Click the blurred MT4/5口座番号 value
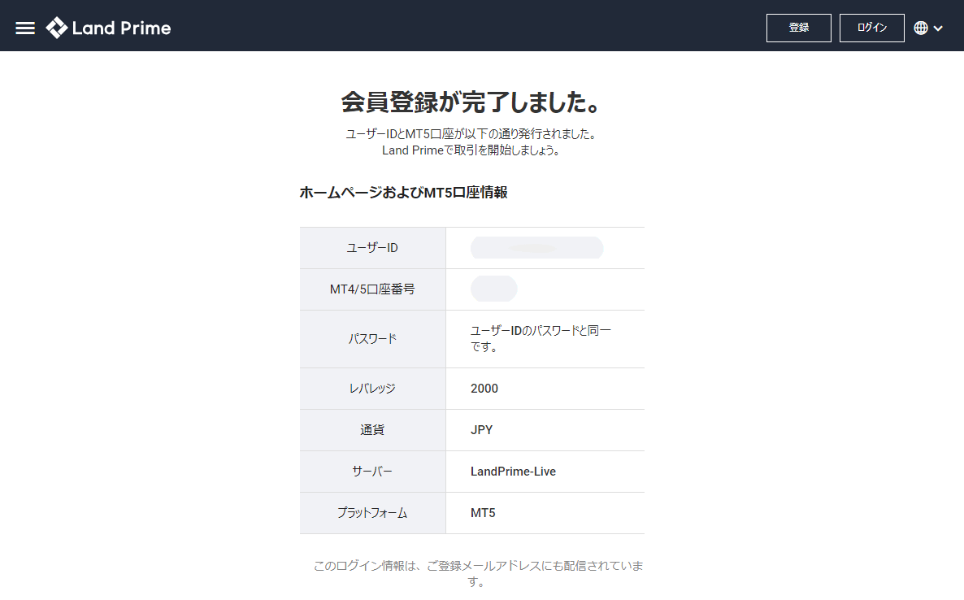The width and height of the screenshot is (964, 600). pos(493,289)
